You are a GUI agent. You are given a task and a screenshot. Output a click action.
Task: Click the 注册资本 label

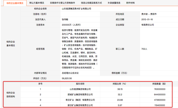40,25
